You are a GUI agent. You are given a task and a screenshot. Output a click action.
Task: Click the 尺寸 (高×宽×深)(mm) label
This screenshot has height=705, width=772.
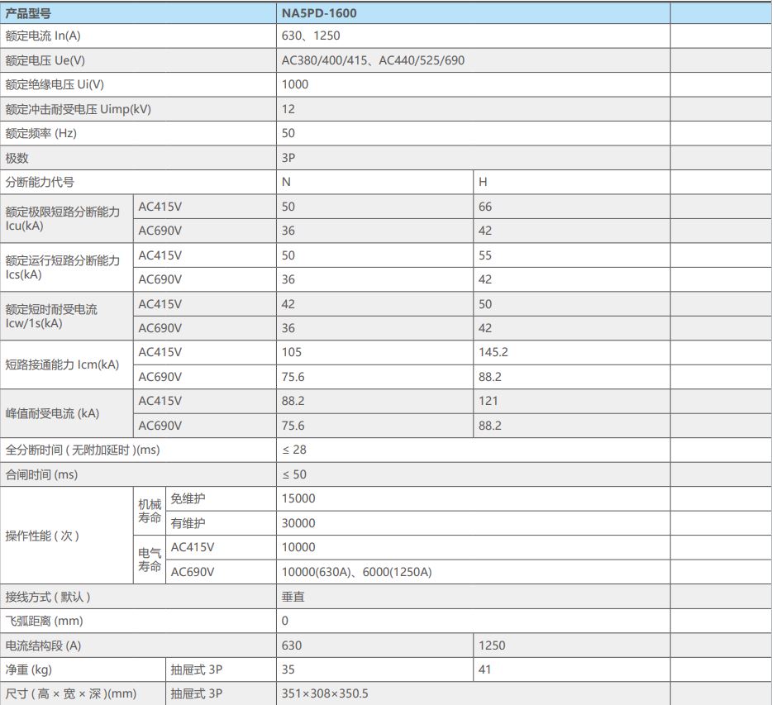click(71, 694)
